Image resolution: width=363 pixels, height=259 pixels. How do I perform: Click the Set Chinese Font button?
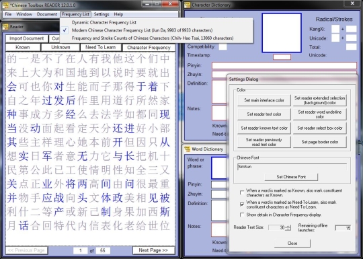click(291, 177)
